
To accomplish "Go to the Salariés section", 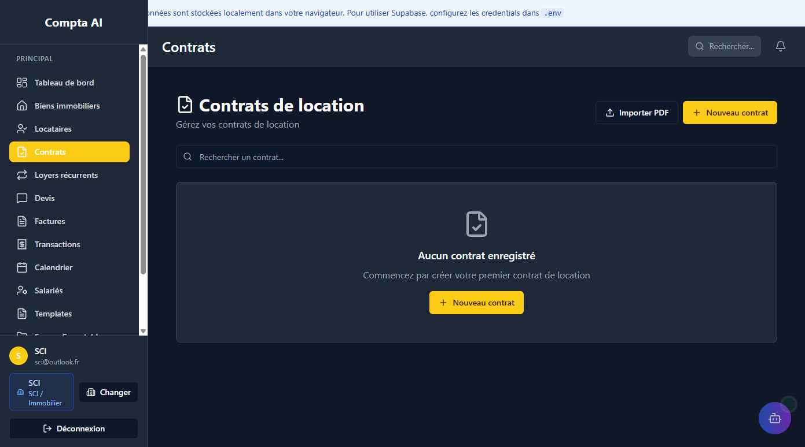I will [49, 290].
